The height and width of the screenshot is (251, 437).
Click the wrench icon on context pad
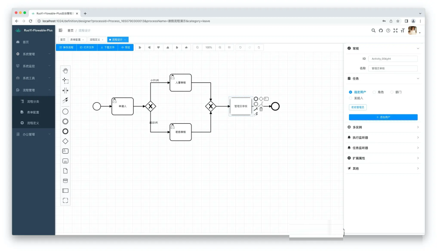[x=256, y=109]
